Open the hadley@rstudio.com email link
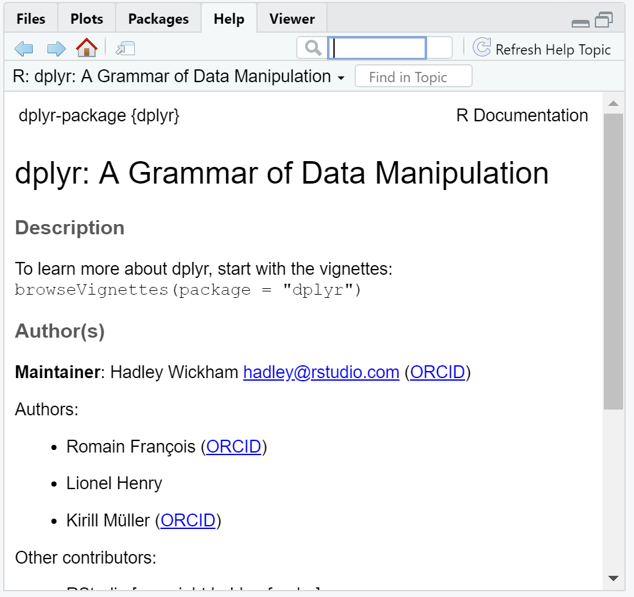This screenshot has height=597, width=634. click(x=321, y=372)
